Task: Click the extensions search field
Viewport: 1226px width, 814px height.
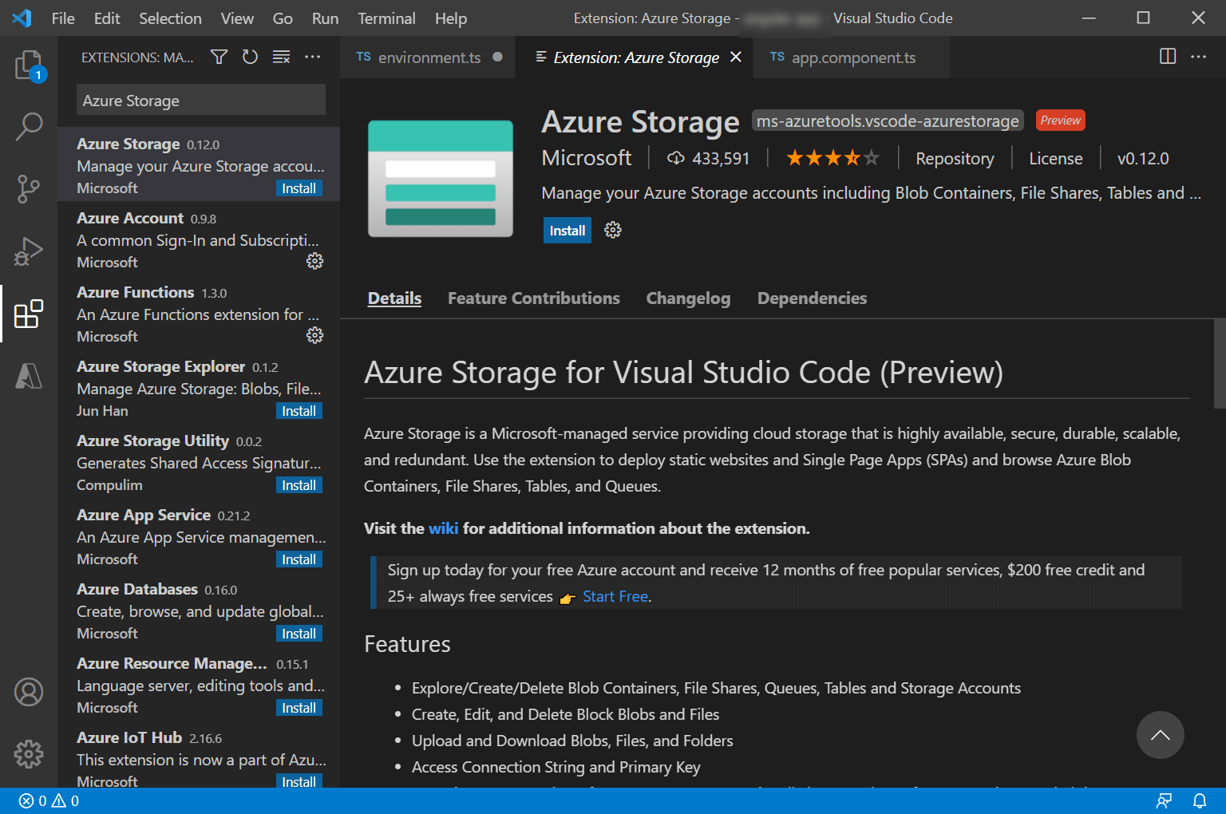Action: [201, 101]
